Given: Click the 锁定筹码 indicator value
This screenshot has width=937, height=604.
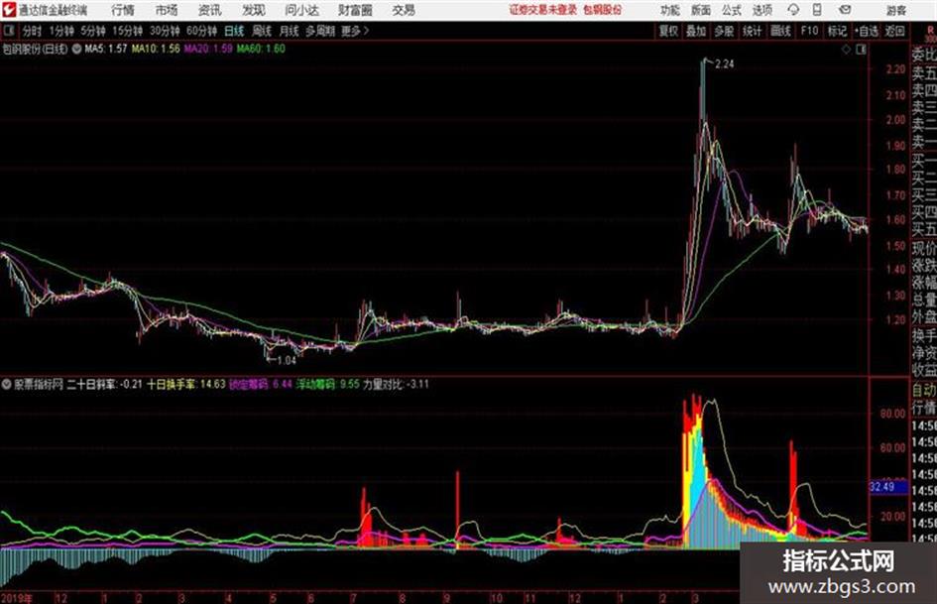Looking at the screenshot, I should click(x=260, y=384).
